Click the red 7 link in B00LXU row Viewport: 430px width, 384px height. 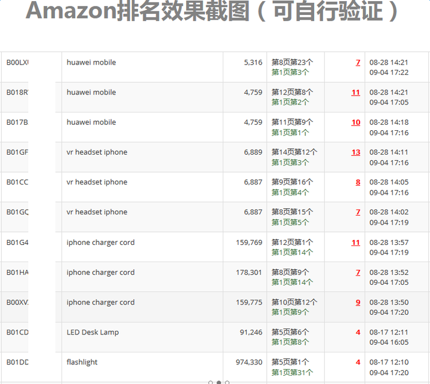358,63
